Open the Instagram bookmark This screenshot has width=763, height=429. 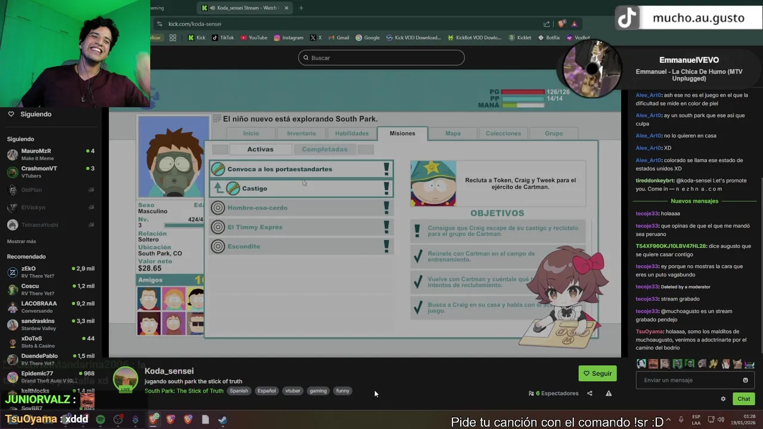pyautogui.click(x=289, y=38)
